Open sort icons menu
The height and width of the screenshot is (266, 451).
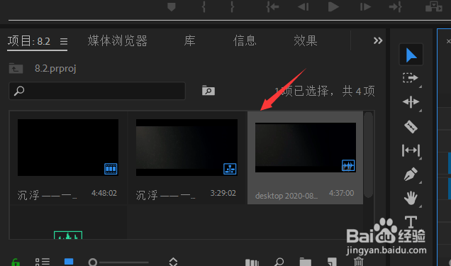173,262
